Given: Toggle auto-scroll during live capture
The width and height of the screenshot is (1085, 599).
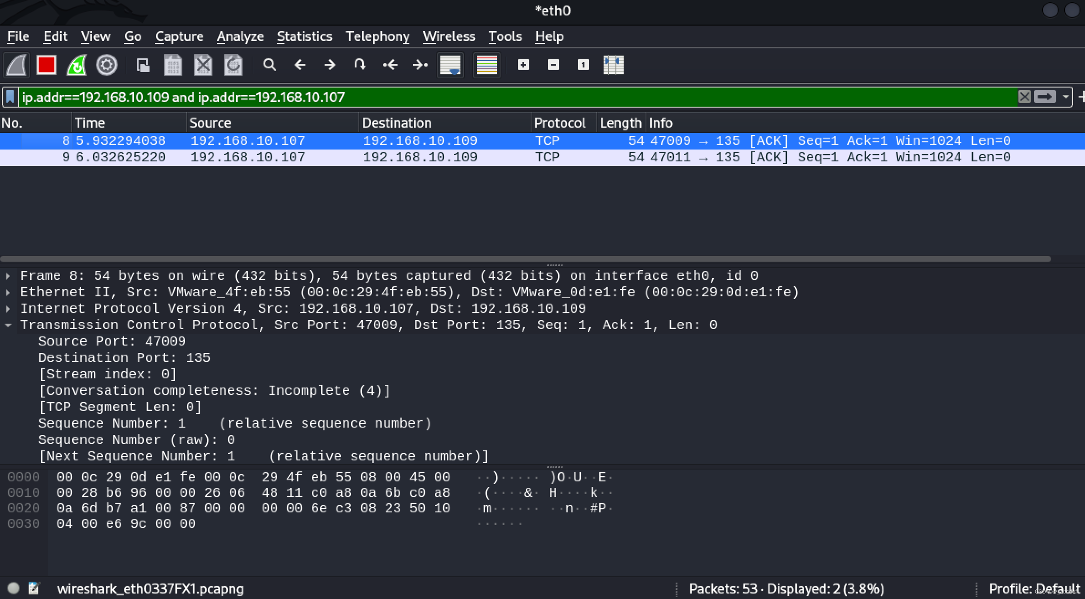Looking at the screenshot, I should 450,65.
